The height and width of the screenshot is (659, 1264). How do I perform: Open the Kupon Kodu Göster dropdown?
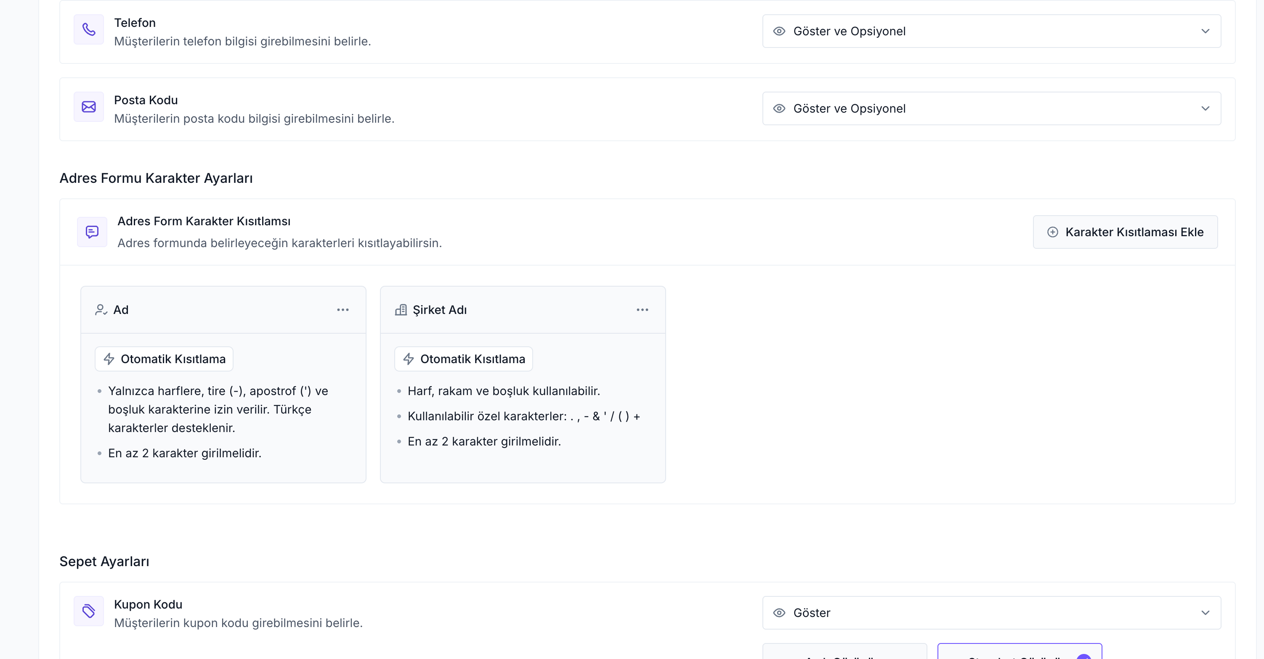[991, 613]
